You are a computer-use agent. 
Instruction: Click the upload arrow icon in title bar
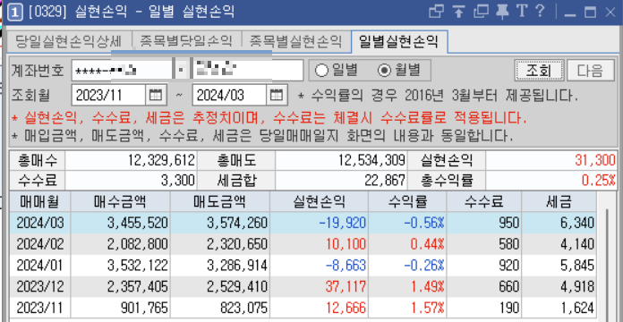[459, 12]
